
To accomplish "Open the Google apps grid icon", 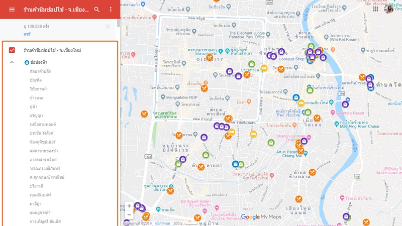I will point(375,9).
